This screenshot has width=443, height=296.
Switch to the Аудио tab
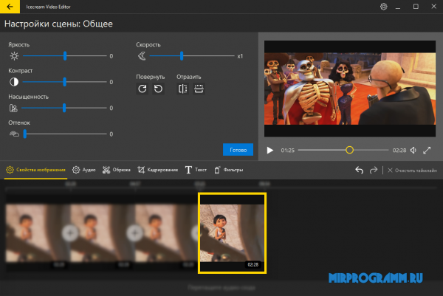tap(84, 170)
